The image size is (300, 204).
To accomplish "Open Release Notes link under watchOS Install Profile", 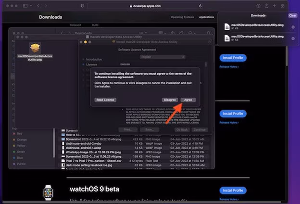I will coord(229,199).
